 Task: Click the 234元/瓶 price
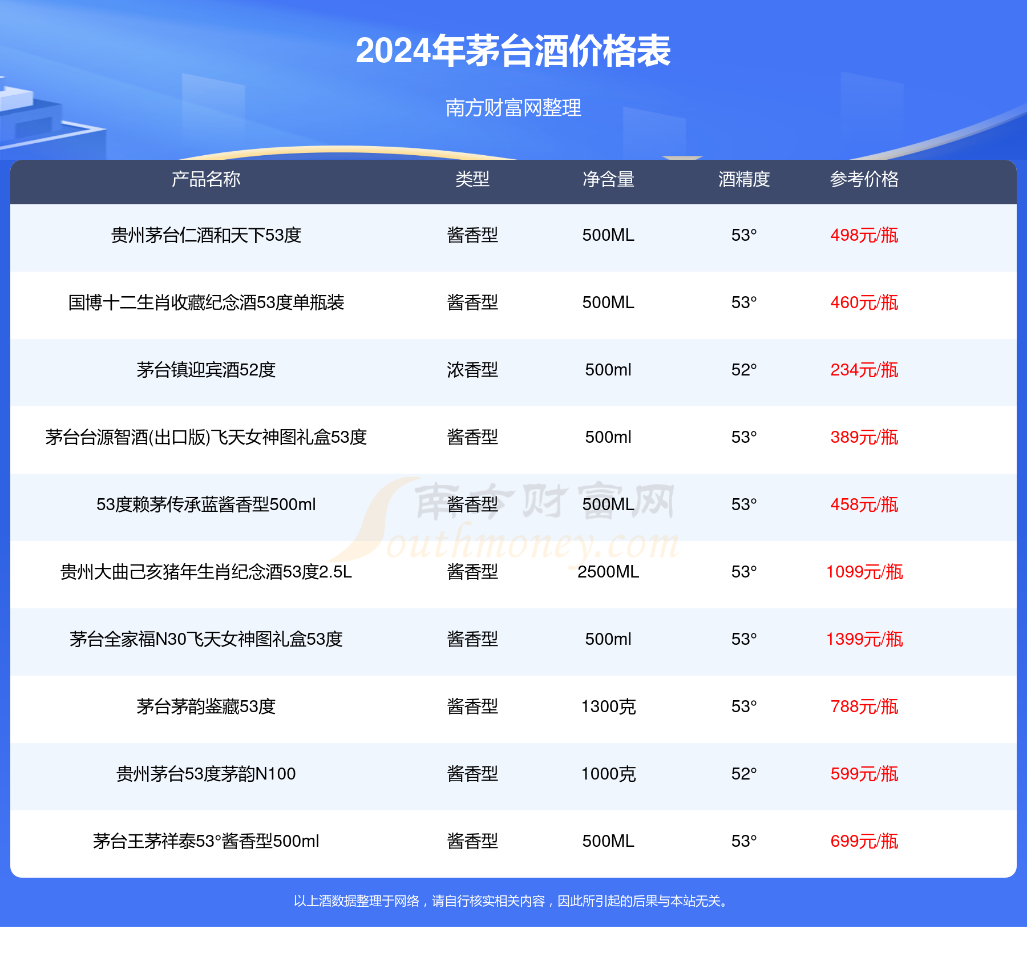point(864,370)
